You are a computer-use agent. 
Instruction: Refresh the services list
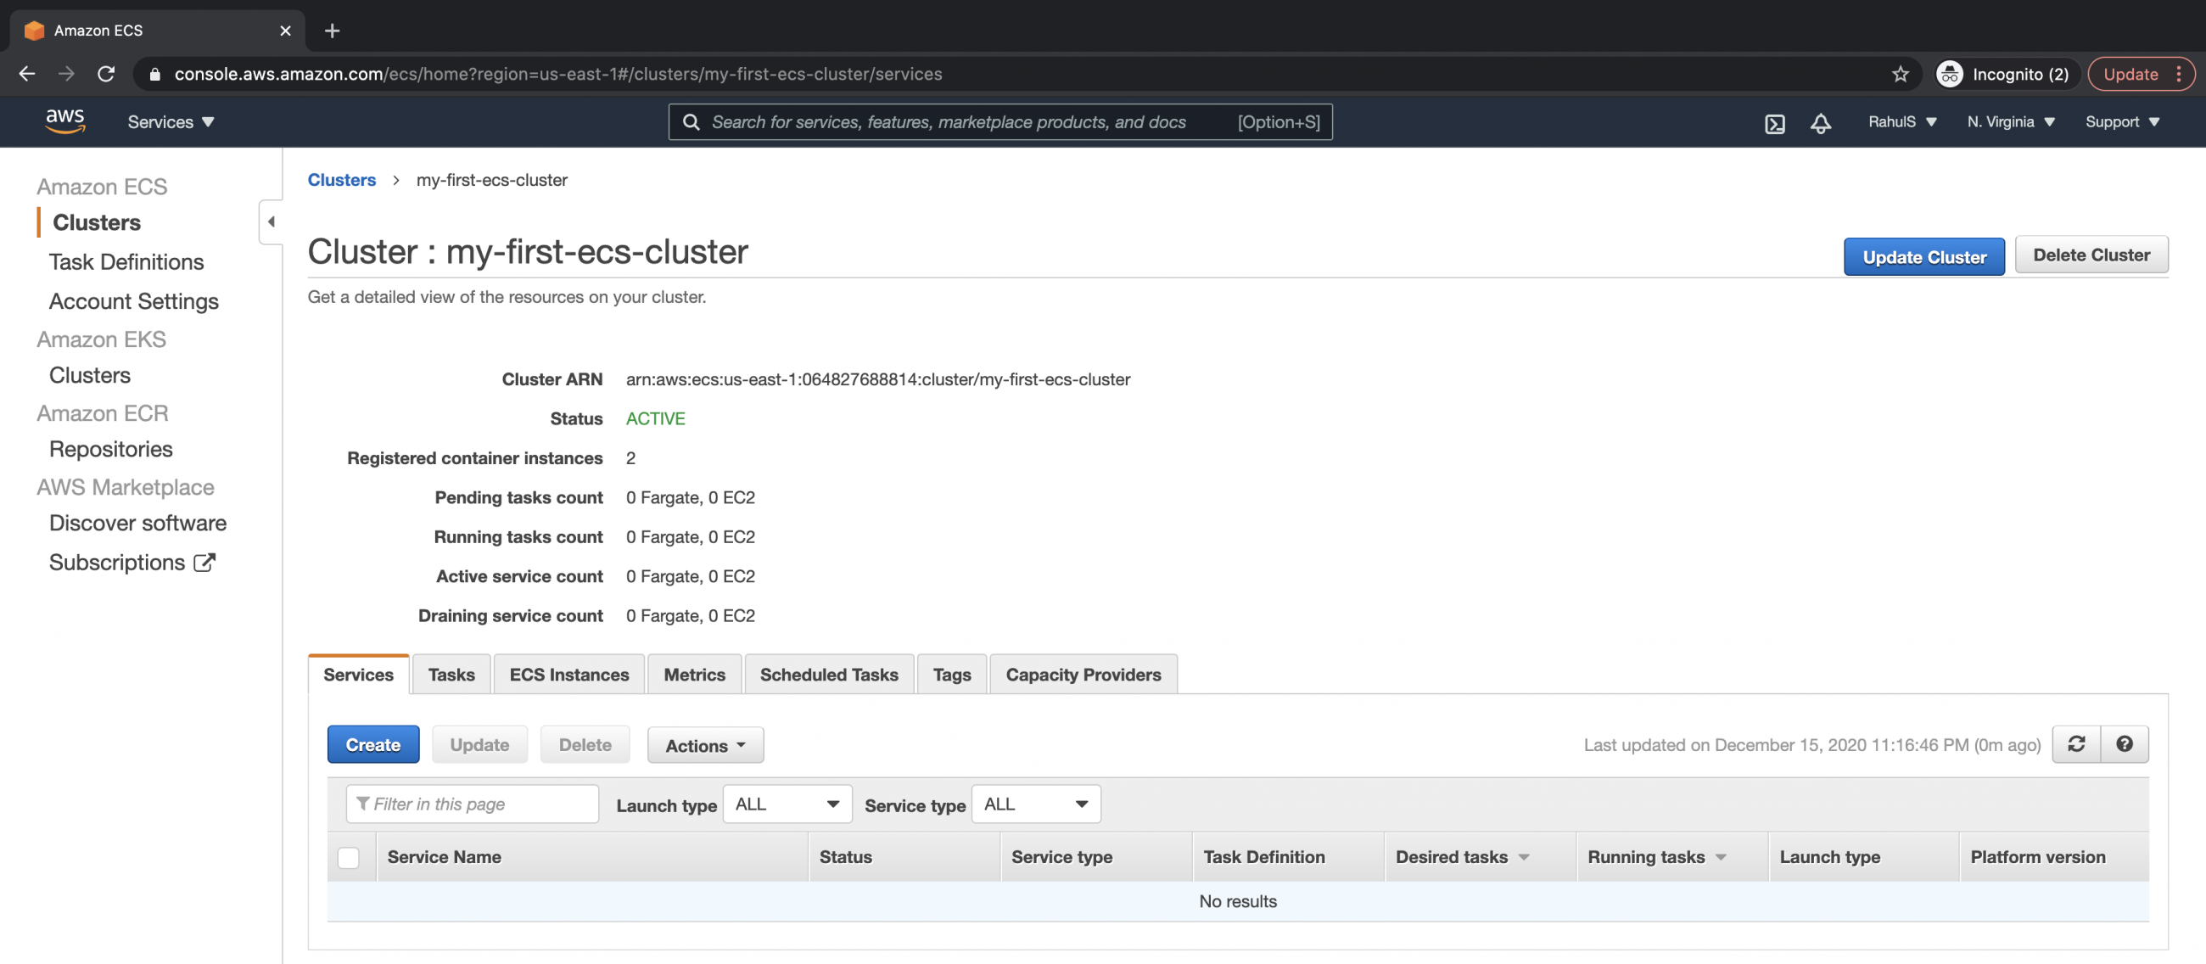2076,744
